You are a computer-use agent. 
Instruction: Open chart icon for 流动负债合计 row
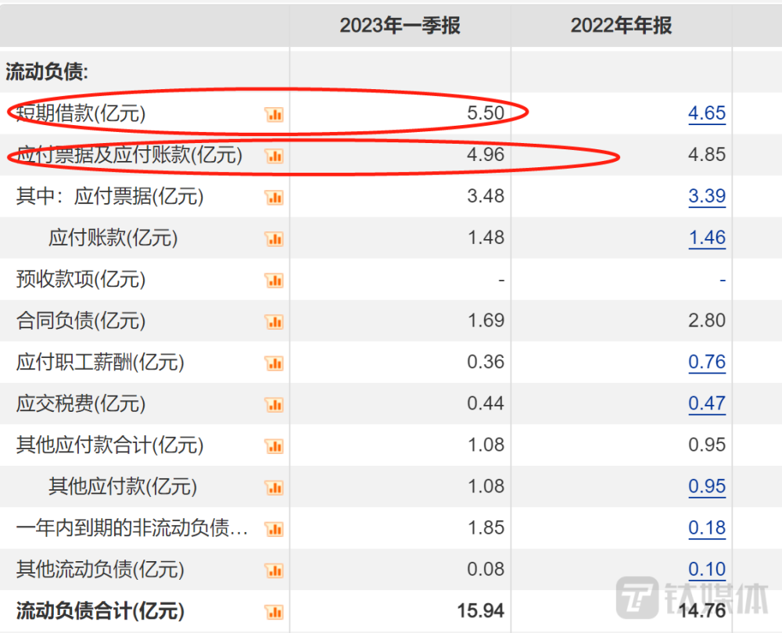274,612
